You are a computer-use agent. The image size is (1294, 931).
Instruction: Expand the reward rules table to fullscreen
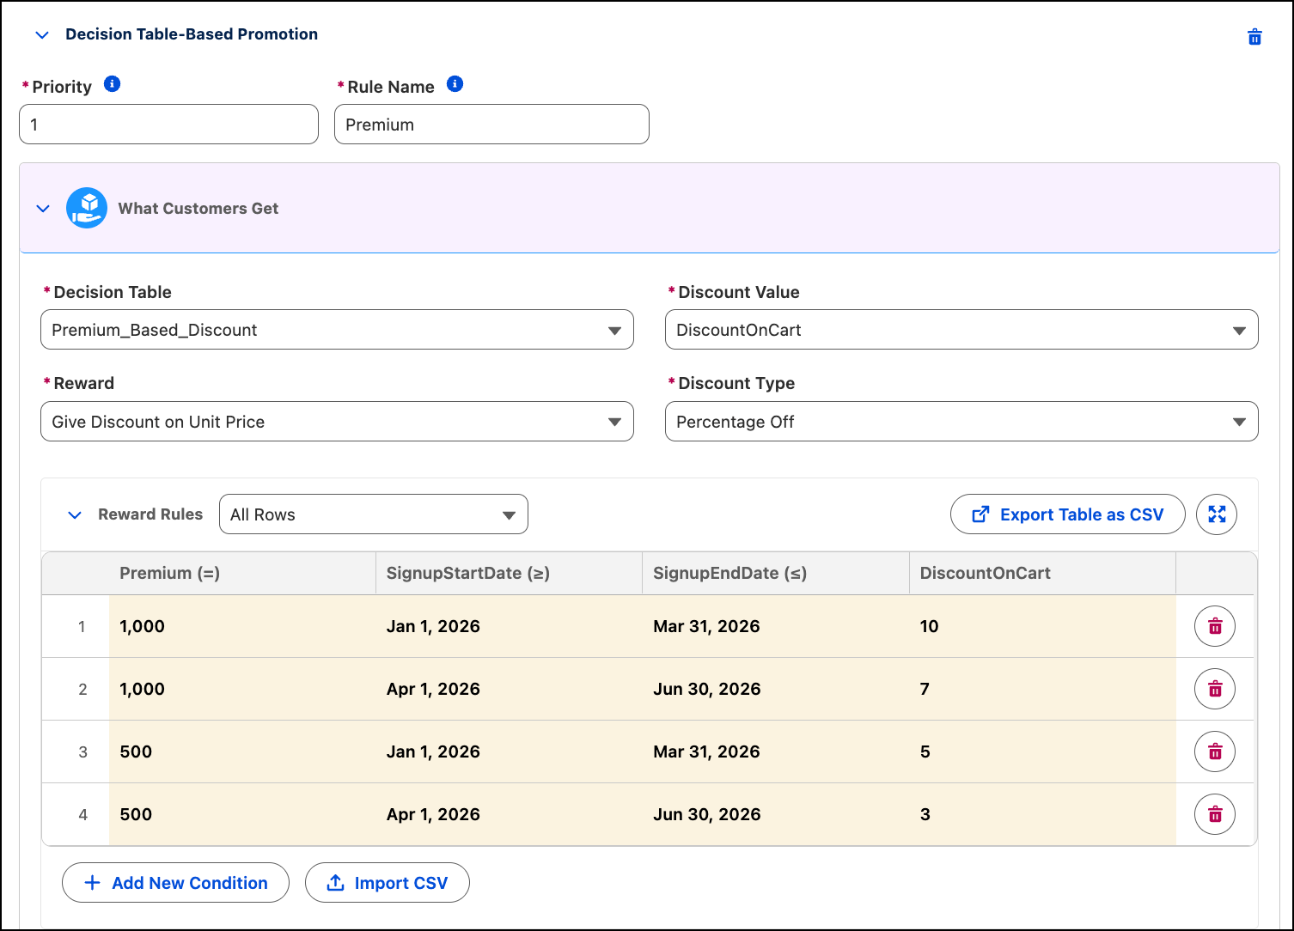click(x=1217, y=514)
